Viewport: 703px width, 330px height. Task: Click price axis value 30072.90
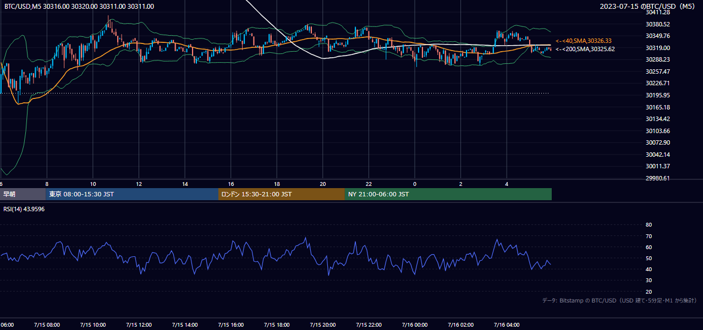pos(657,142)
